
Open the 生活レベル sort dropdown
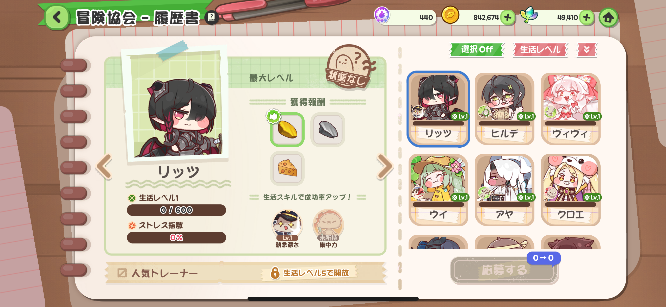pyautogui.click(x=540, y=49)
